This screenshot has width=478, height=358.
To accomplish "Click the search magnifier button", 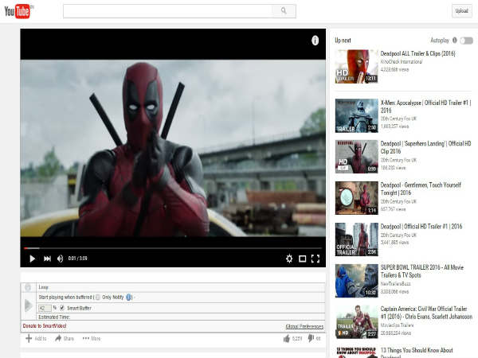I will point(284,11).
